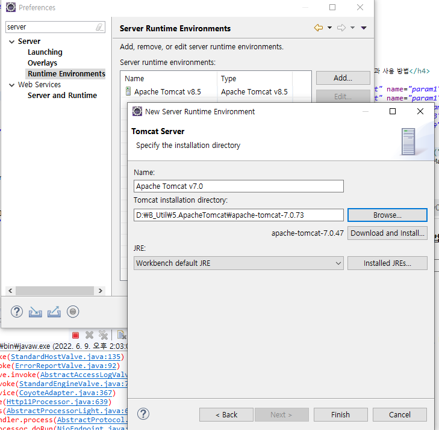The height and width of the screenshot is (430, 439).
Task: Click the wizard help question icon
Action: pyautogui.click(x=143, y=414)
